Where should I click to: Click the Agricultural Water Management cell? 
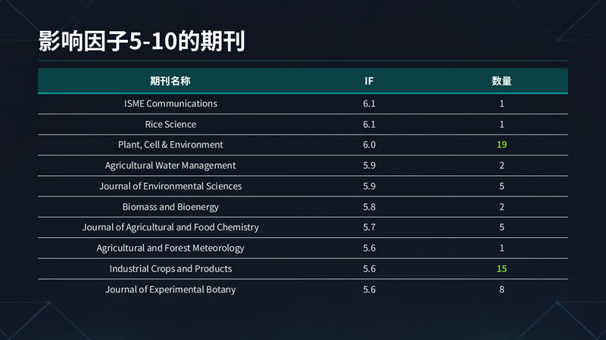(x=170, y=165)
